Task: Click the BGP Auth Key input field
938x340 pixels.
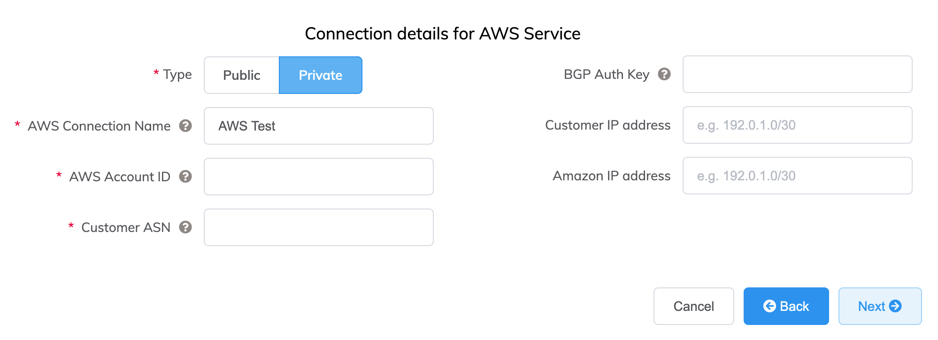Action: point(797,74)
